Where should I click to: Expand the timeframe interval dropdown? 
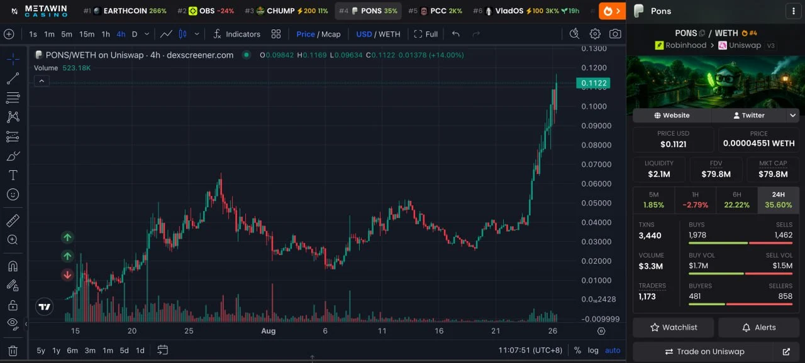pyautogui.click(x=147, y=34)
